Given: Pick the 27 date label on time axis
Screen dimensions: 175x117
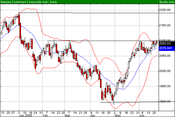Looking at the screenshot, I should 13,113.
